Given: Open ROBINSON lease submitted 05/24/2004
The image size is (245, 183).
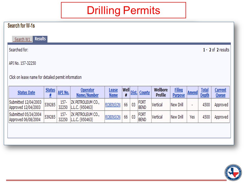Looking at the screenshot, I should (x=113, y=117).
